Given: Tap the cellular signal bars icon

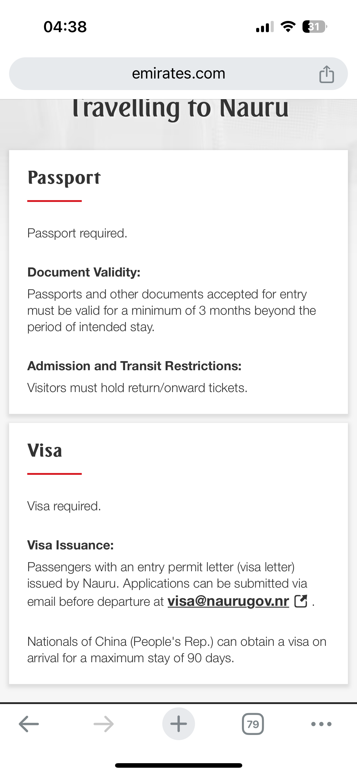Looking at the screenshot, I should [265, 27].
